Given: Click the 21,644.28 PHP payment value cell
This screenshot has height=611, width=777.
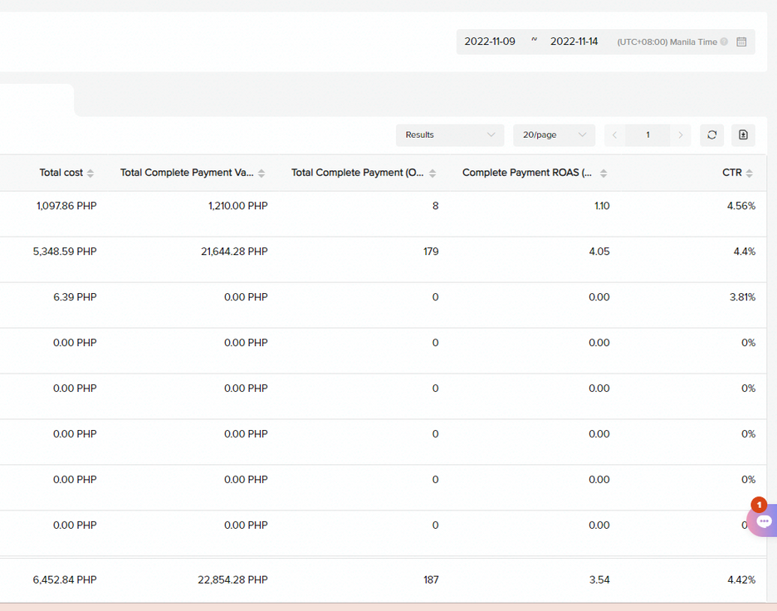Looking at the screenshot, I should 234,252.
